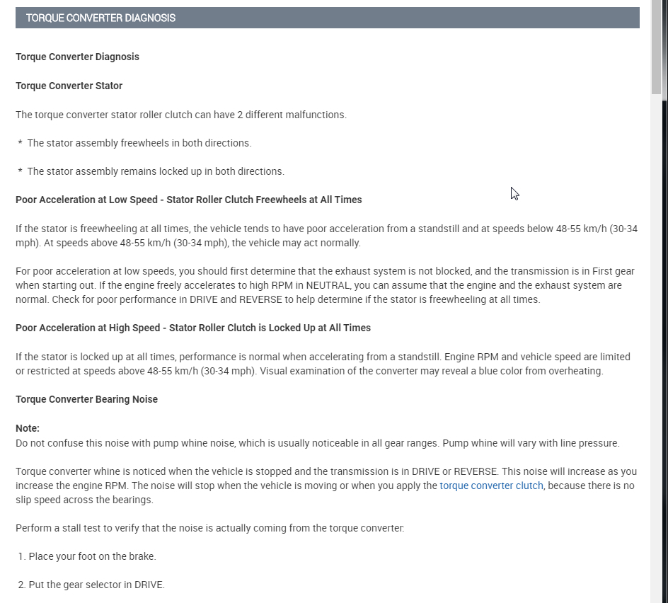Image resolution: width=668 pixels, height=603 pixels.
Task: Click the paragraph starting 'If the stator is freewheeling'
Action: (x=326, y=236)
